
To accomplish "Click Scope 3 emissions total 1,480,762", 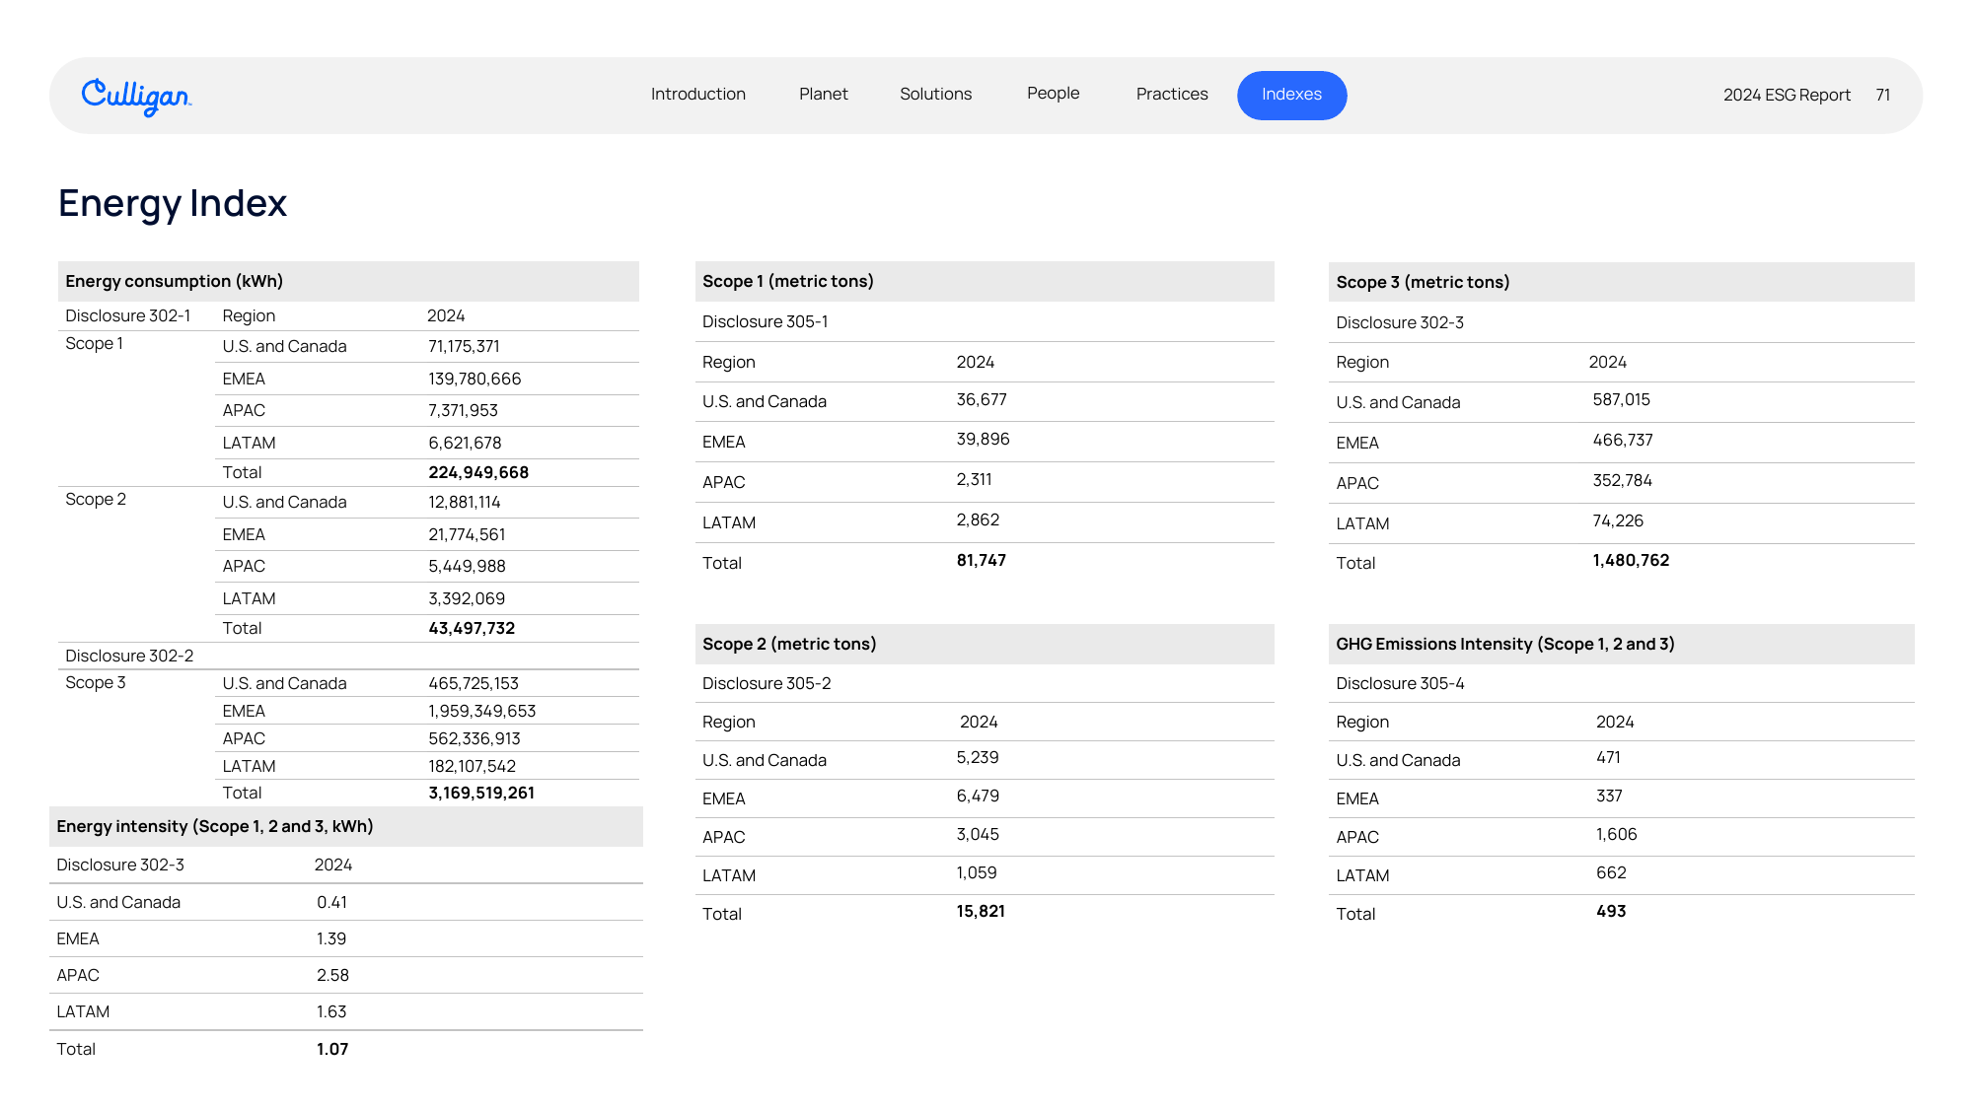I will (x=1631, y=561).
